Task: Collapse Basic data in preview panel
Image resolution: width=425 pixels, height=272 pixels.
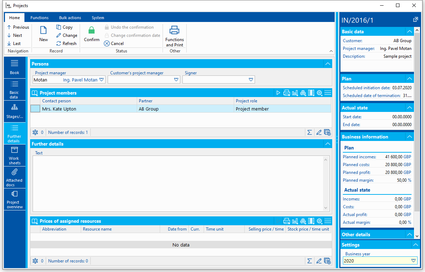Action: click(x=409, y=32)
